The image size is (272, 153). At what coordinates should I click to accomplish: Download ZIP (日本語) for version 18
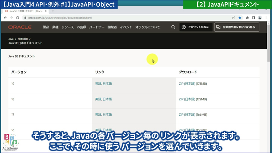click(187, 99)
